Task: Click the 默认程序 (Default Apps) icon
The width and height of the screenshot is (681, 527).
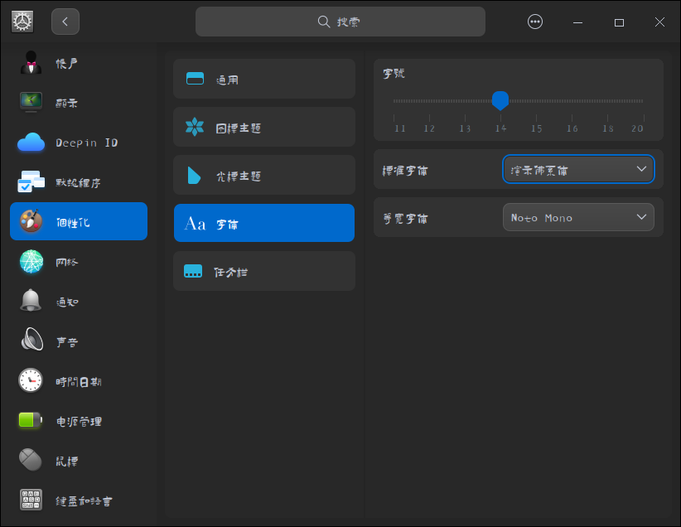Action: tap(31, 181)
